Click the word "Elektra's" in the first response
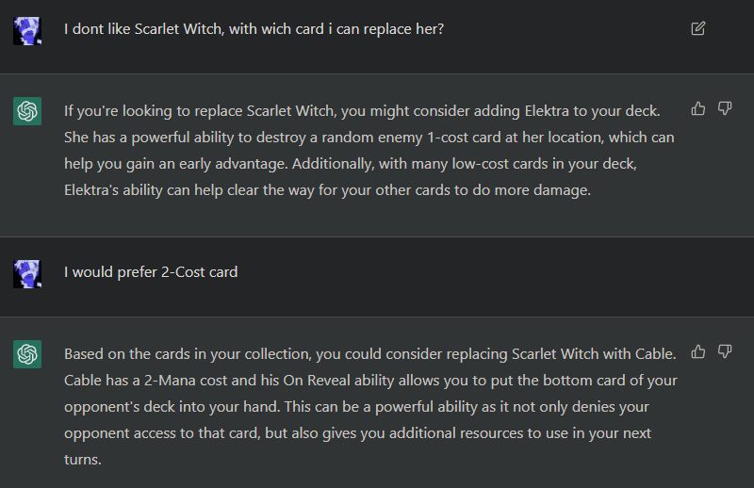 [94, 191]
